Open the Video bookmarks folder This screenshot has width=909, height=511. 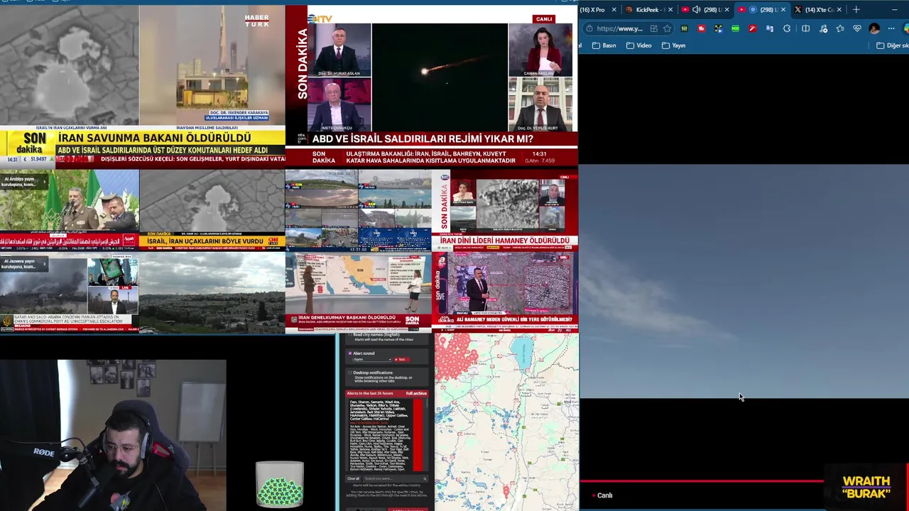639,45
